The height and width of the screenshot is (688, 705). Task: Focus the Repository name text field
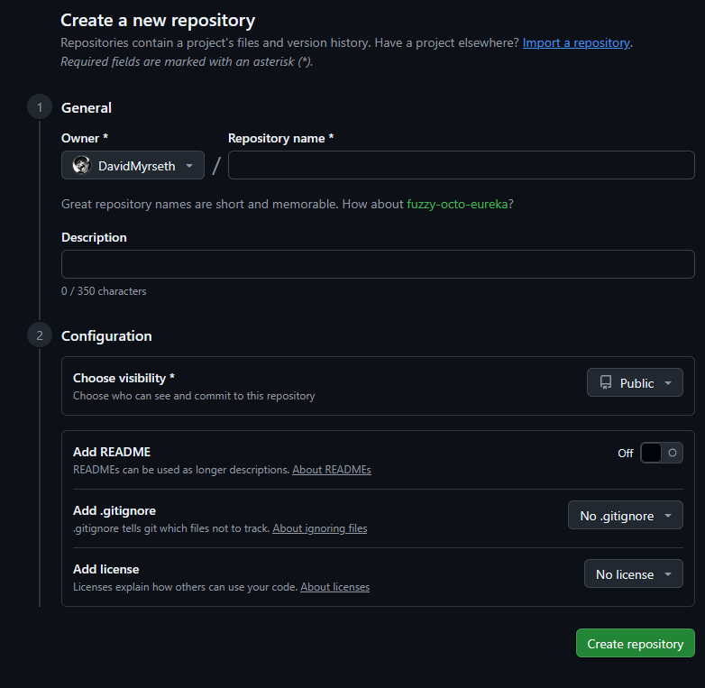(x=461, y=166)
